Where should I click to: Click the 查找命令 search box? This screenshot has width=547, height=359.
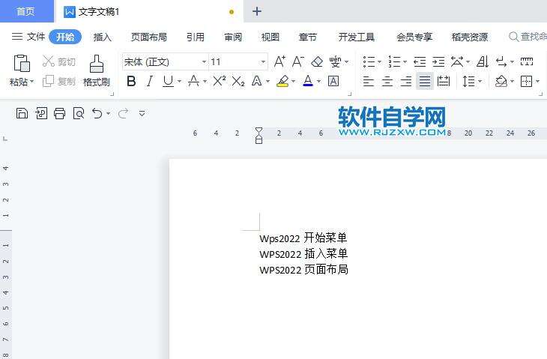click(x=528, y=36)
